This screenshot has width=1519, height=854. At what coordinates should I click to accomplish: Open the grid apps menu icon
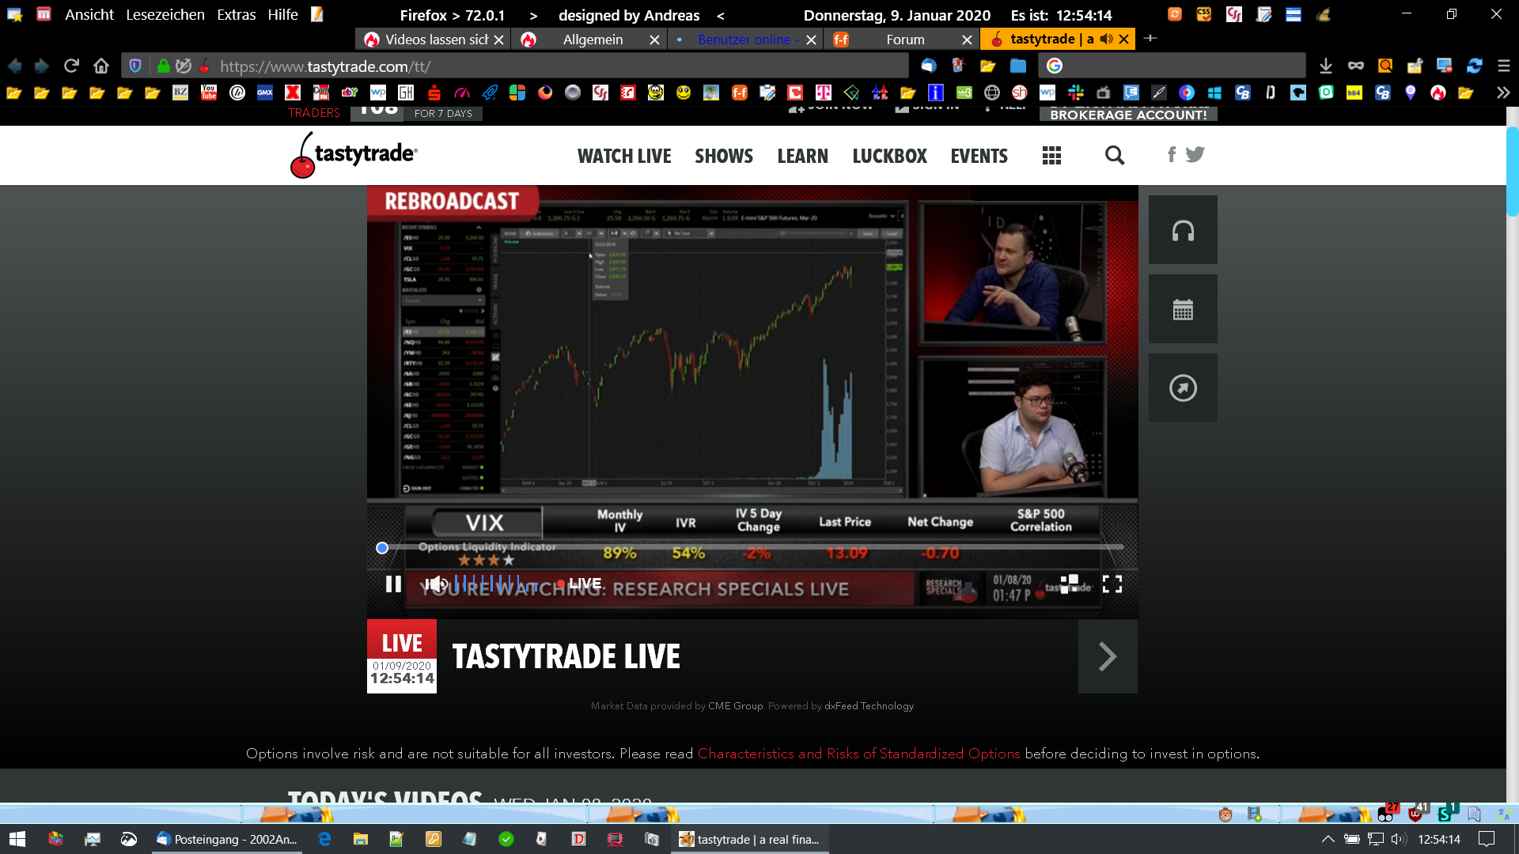click(x=1051, y=156)
